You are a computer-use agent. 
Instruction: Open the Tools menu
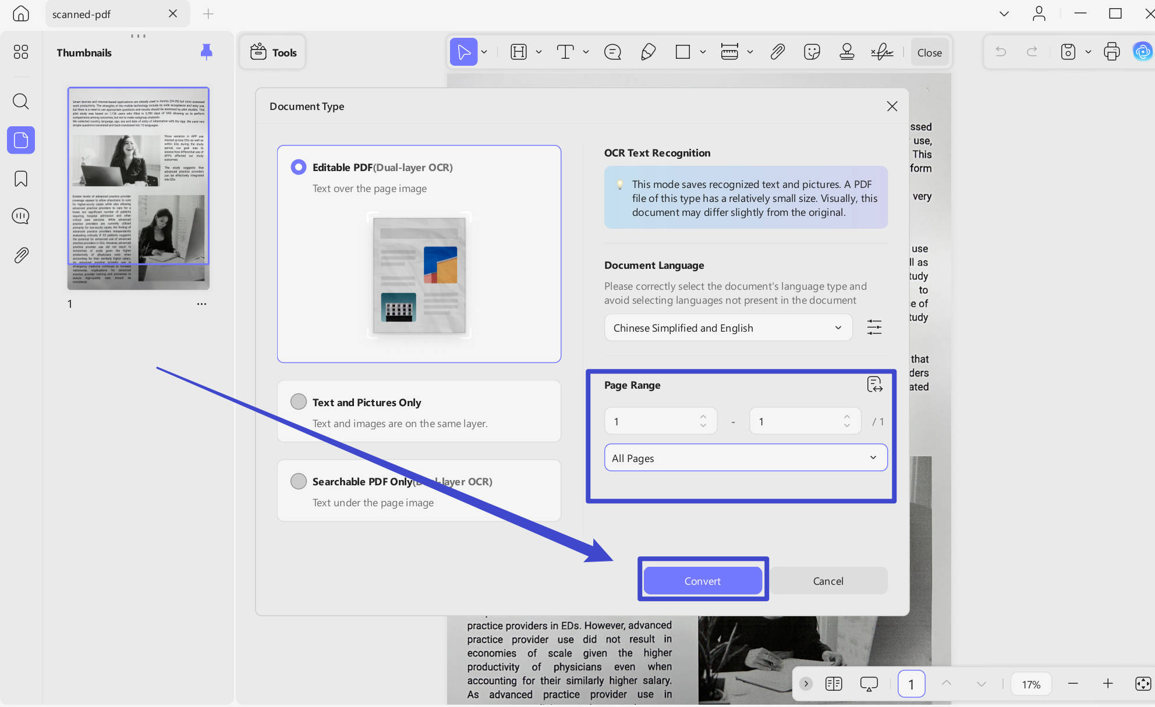(273, 52)
